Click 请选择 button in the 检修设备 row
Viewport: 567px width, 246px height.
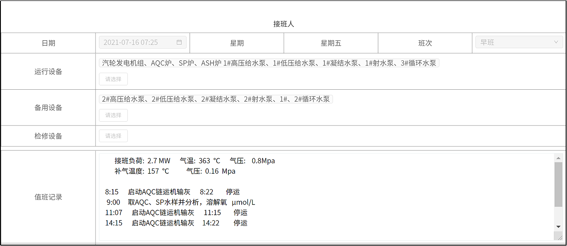coord(113,136)
